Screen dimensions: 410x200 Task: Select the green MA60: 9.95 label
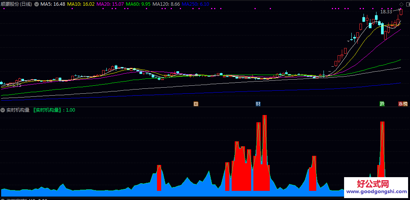(x=138, y=4)
